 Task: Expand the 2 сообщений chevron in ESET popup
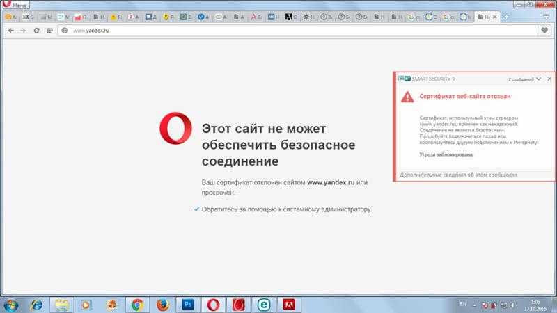pyautogui.click(x=538, y=79)
